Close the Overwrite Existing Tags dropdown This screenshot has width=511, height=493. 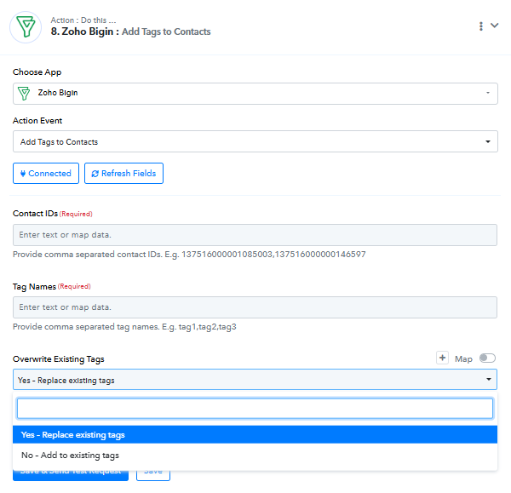(x=488, y=380)
